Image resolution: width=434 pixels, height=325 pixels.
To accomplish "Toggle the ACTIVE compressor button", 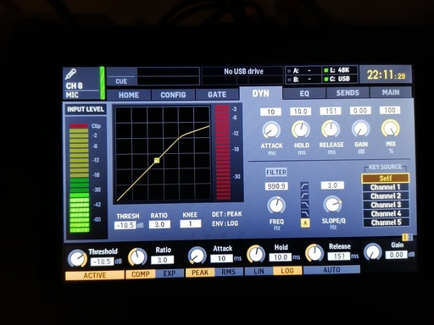I will (95, 275).
